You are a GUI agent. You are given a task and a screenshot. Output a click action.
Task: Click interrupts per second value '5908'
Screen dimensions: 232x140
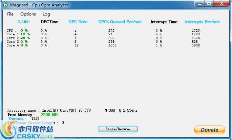pyautogui.click(x=196, y=45)
